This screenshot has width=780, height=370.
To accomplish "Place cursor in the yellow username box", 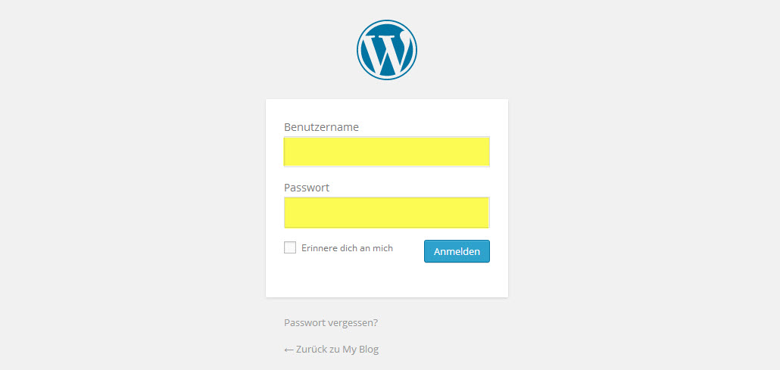I will (x=386, y=151).
